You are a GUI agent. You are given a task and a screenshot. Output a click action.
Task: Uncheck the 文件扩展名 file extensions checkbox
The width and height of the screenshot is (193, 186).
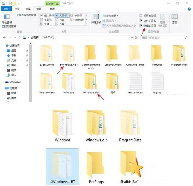point(141,20)
